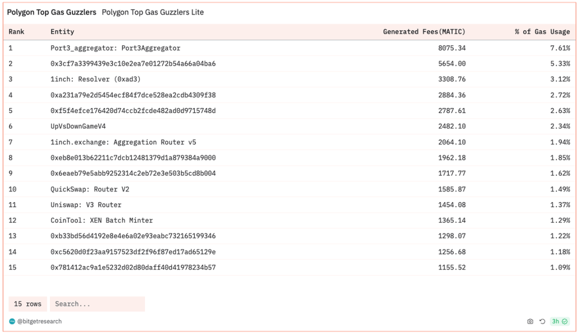This screenshot has width=579, height=334.
Task: Click the bitgetresearch avatar icon
Action: pos(12,321)
